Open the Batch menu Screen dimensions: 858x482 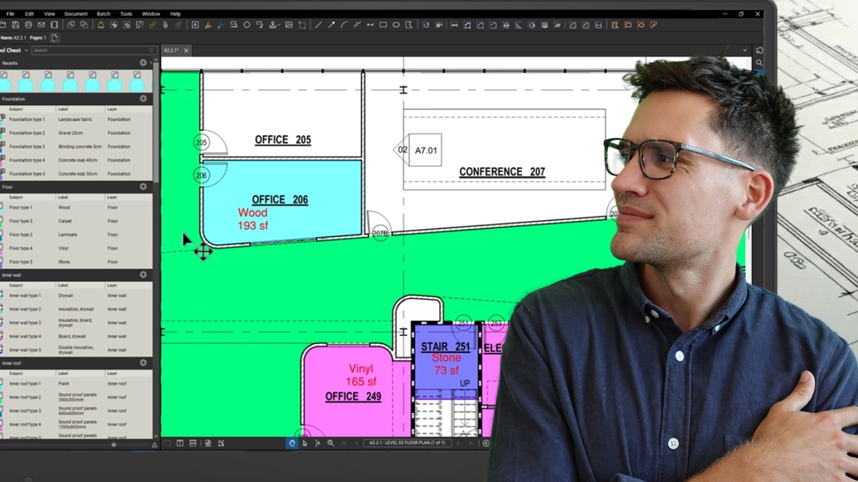(x=103, y=13)
